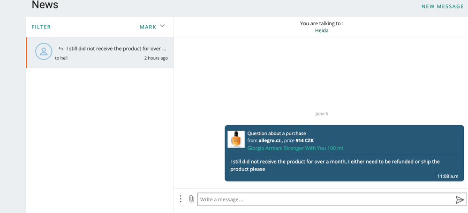Click the allegro.cz seller name
This screenshot has width=468, height=213.
[x=270, y=141]
